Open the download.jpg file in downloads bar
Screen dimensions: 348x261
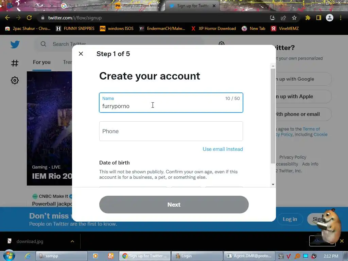click(x=30, y=241)
